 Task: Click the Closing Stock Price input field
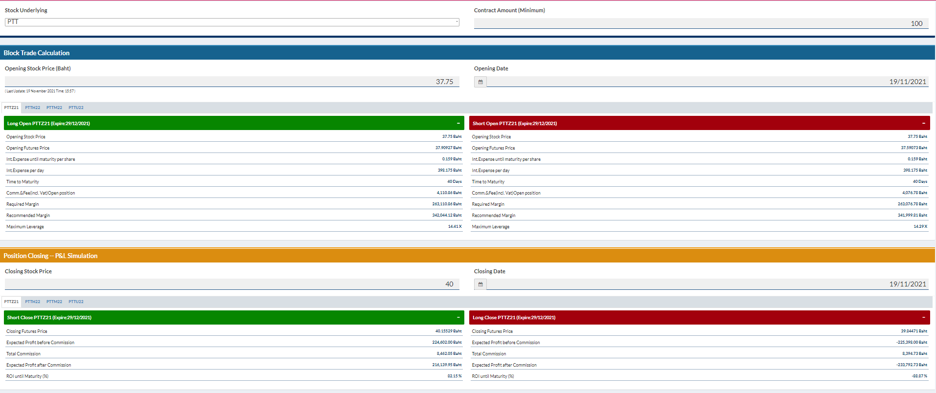tap(232, 284)
